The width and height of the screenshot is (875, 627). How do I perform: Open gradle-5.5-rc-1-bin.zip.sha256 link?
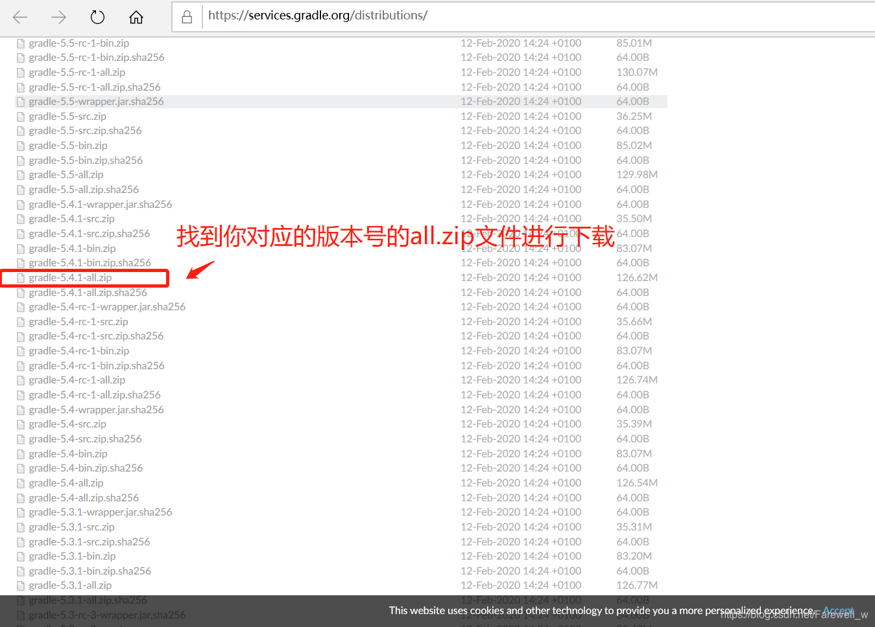[97, 58]
